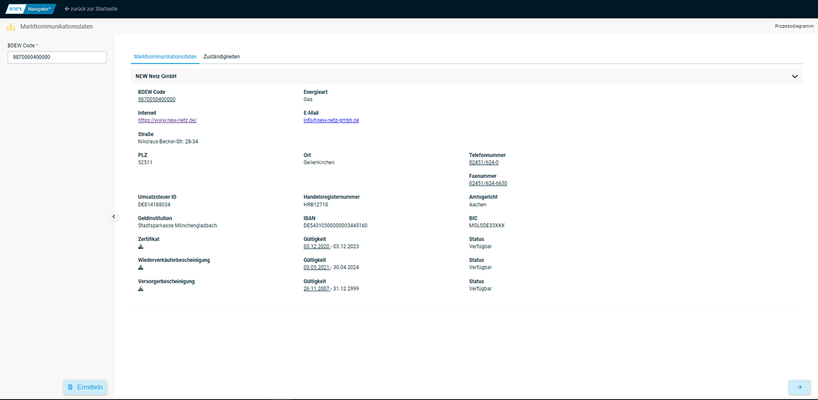Click the Marktkommunikationsdaten hierarchy icon
This screenshot has width=818, height=400.
point(10,27)
